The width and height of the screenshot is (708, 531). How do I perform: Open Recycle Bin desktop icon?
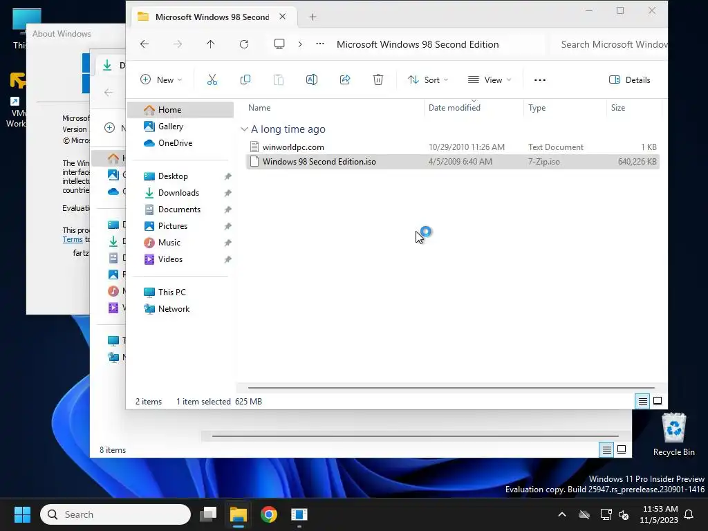(x=673, y=434)
